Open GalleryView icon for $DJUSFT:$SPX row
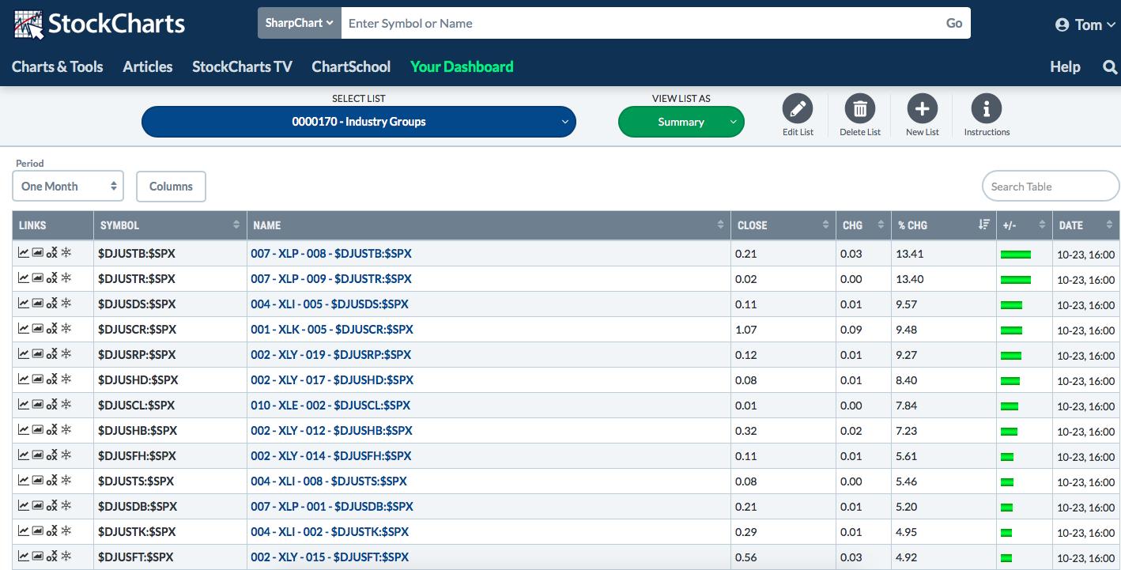 pyautogui.click(x=38, y=557)
